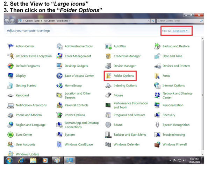Open the View by Large icons dropdown
The width and height of the screenshot is (215, 171).
(x=180, y=31)
